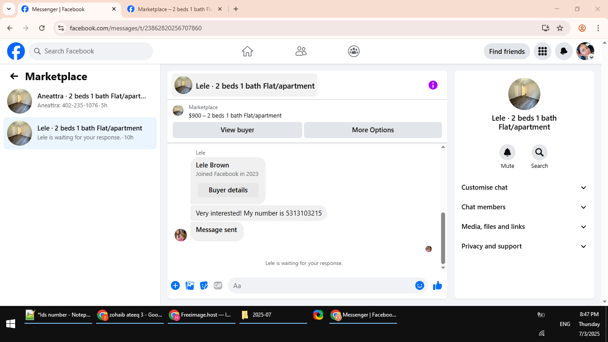The height and width of the screenshot is (342, 608).
Task: Open a new browser tab
Action: (236, 9)
